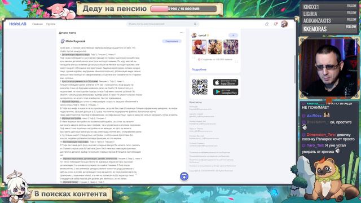Click the Get it on Google Play badge
This screenshot has height=203, width=361.
226,92
